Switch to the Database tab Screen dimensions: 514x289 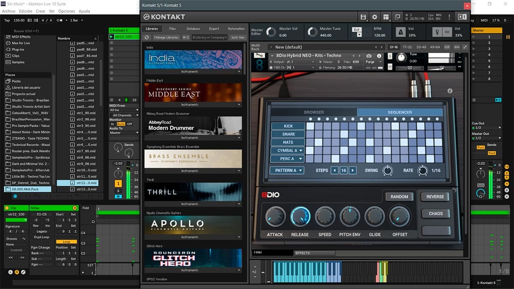tap(193, 29)
